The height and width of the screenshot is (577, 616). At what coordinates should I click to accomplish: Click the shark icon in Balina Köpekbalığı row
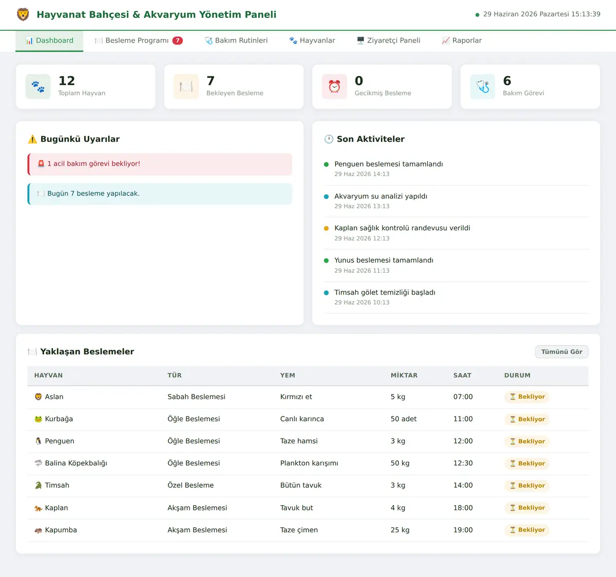[x=38, y=463]
